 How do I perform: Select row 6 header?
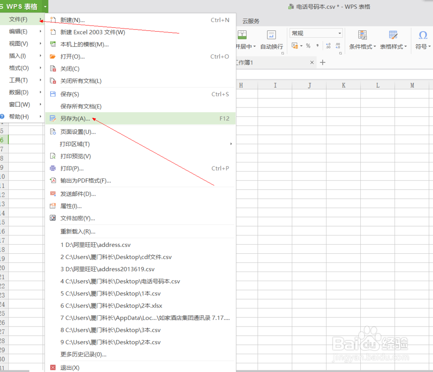pyautogui.click(x=4, y=140)
